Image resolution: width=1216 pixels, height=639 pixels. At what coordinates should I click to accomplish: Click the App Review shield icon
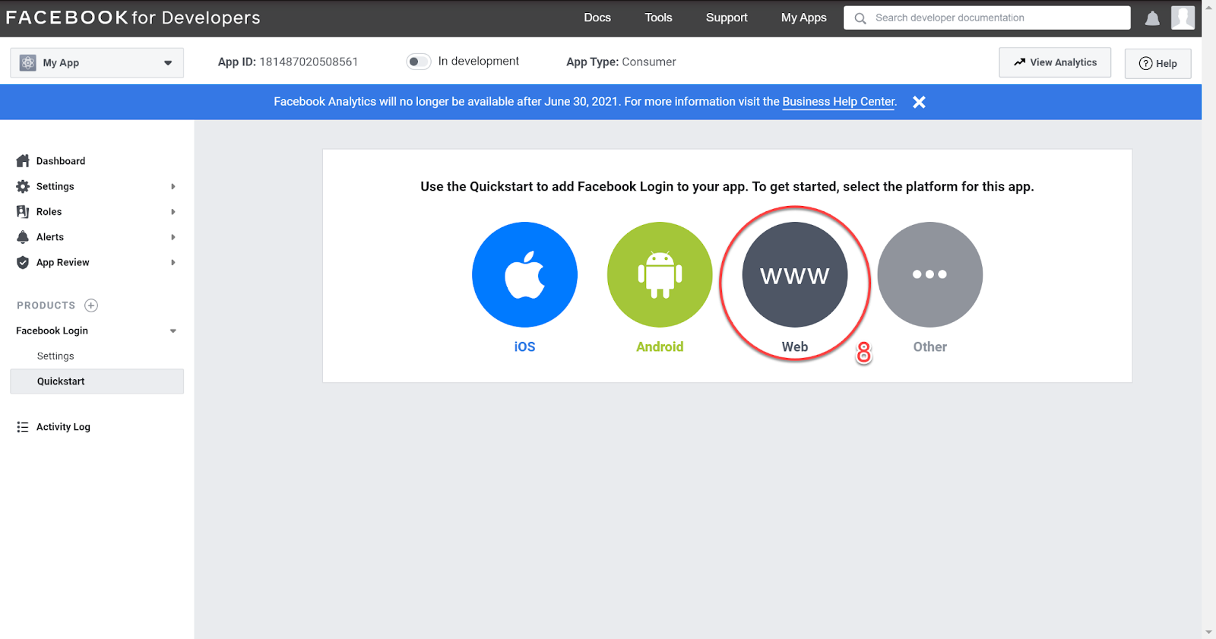coord(23,262)
